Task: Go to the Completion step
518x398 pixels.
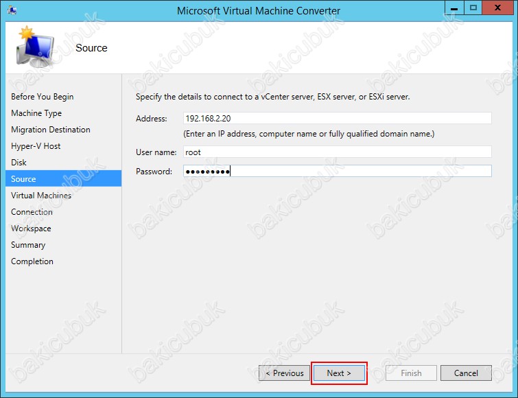Action: pyautogui.click(x=32, y=261)
